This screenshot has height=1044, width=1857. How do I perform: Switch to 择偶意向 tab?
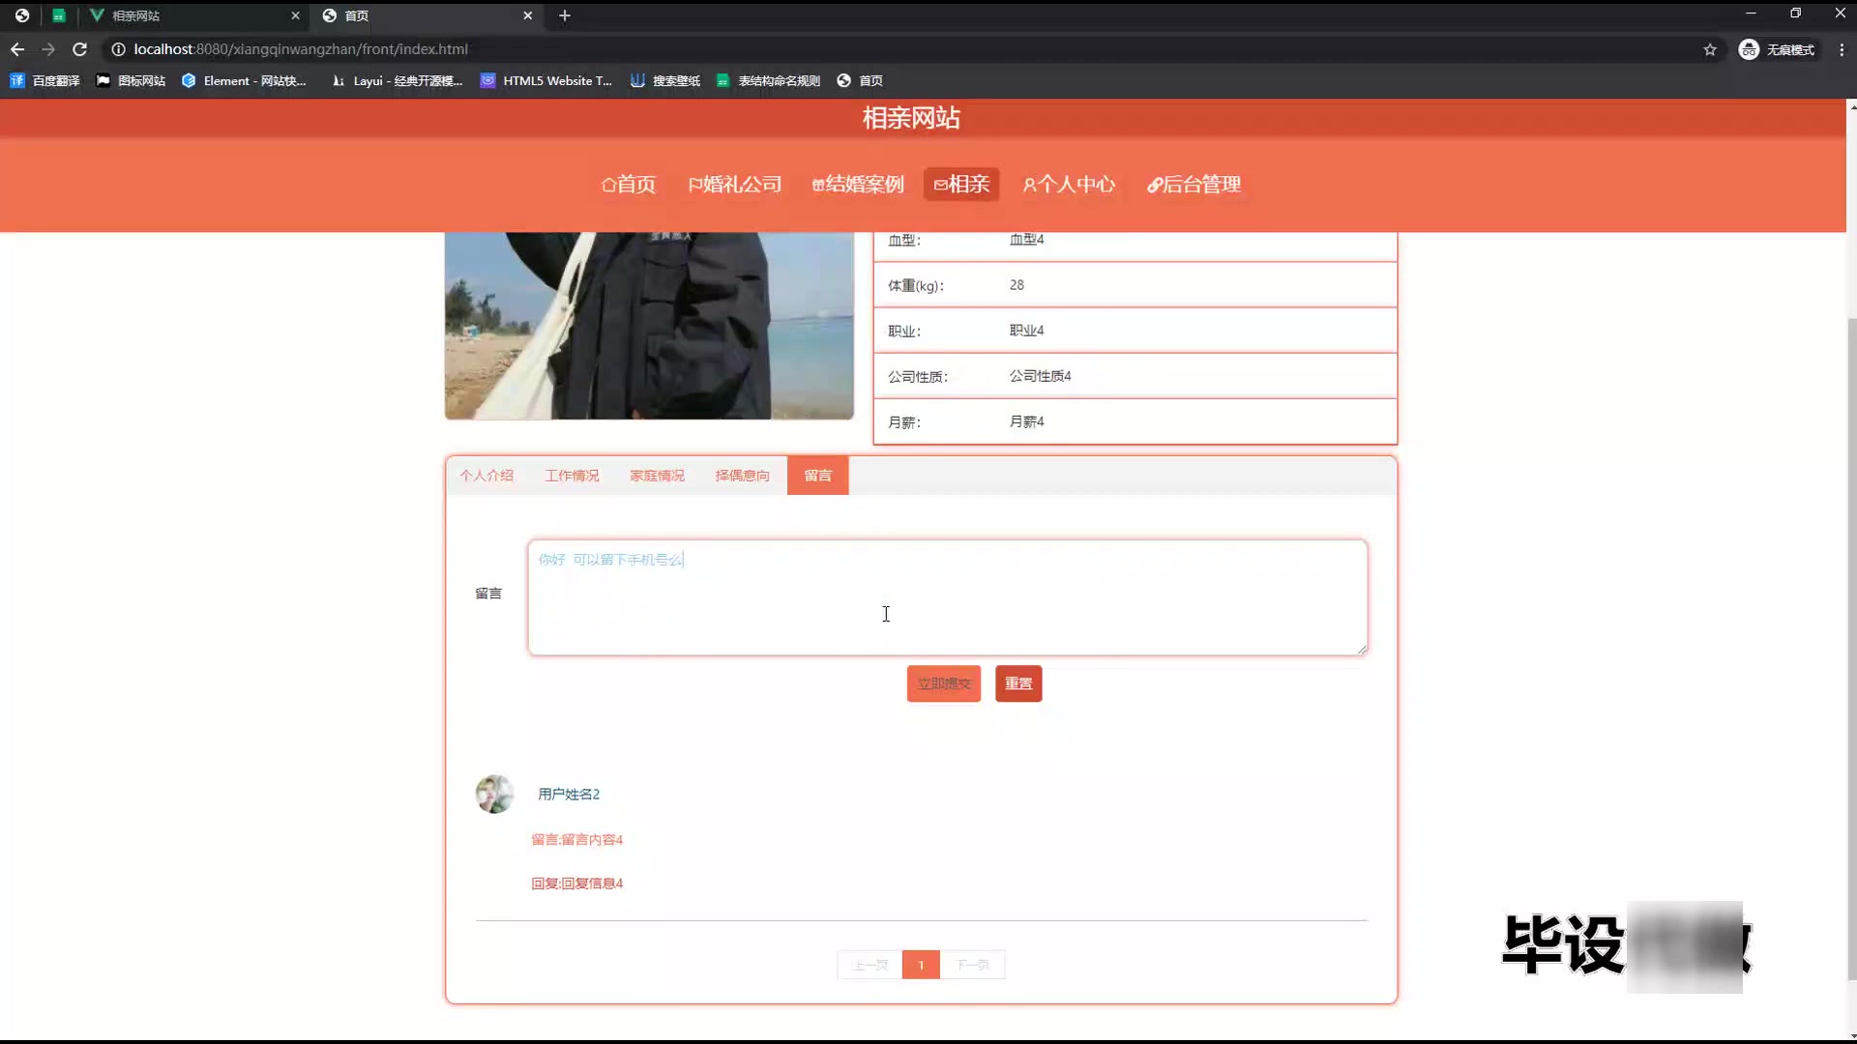pyautogui.click(x=742, y=476)
